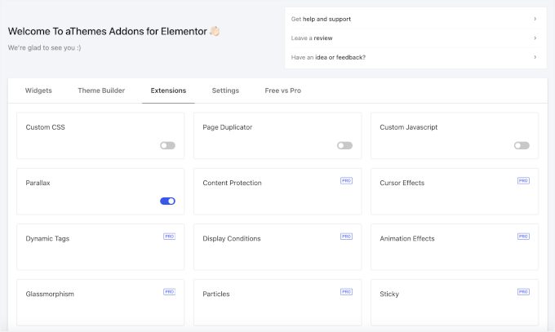The image size is (555, 332).
Task: Go to the Settings tab
Action: coord(225,91)
